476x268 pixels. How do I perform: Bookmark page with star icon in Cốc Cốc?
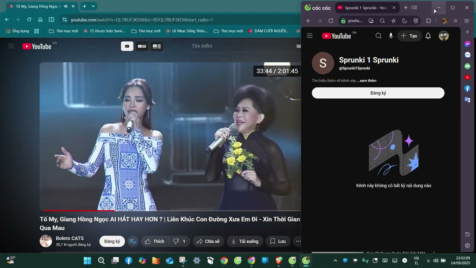pyautogui.click(x=393, y=21)
